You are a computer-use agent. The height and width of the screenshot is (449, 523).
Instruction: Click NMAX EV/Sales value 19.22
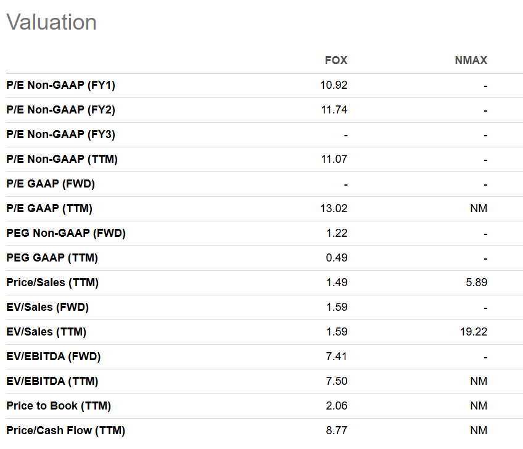[474, 332]
